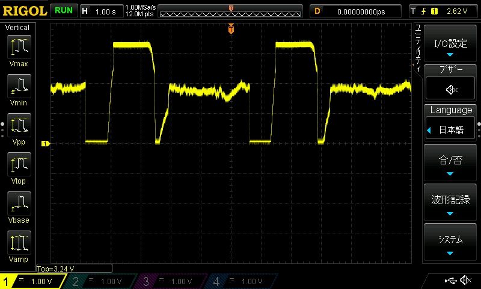Click the orange trigger position marker
The height and width of the screenshot is (289, 481).
(231, 29)
